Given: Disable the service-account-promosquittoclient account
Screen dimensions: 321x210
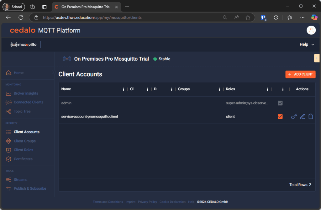Looking at the screenshot, I should (280, 116).
